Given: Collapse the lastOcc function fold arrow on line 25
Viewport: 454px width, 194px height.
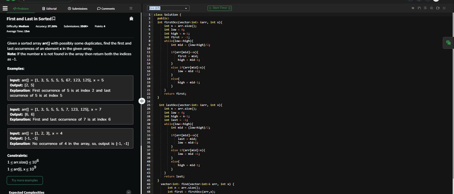Looking at the screenshot, I should click(x=152, y=105).
